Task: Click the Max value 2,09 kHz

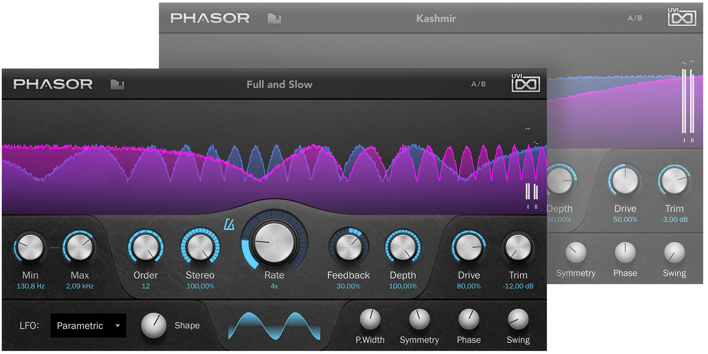Action: [x=80, y=286]
